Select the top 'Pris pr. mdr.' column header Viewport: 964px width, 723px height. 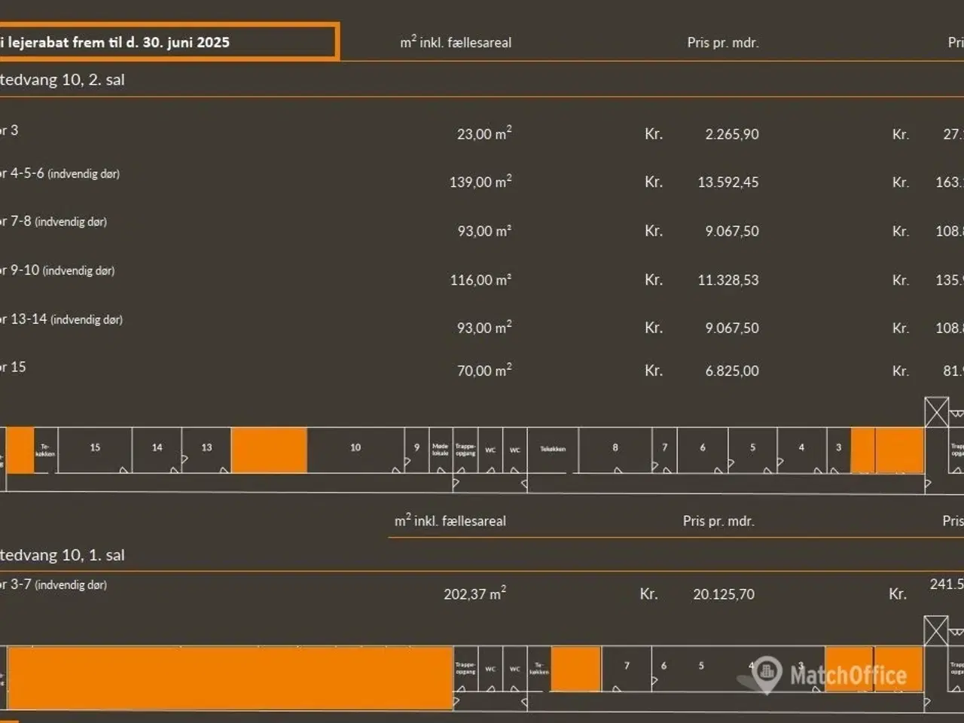click(x=723, y=43)
